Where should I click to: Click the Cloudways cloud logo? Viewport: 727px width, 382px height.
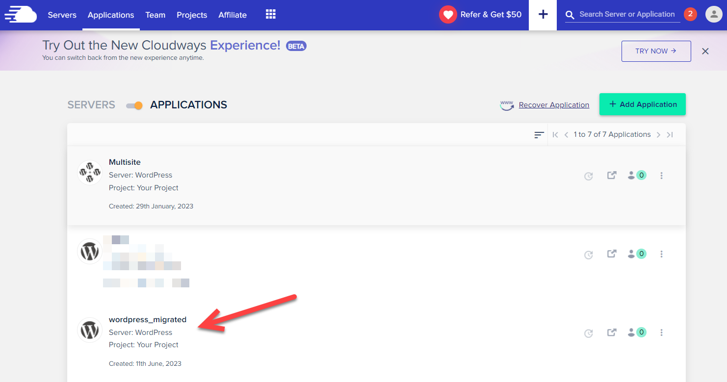pos(21,15)
